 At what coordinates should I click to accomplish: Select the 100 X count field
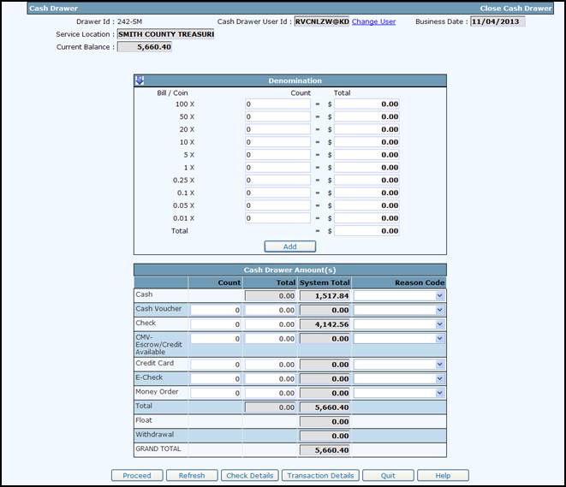[277, 104]
